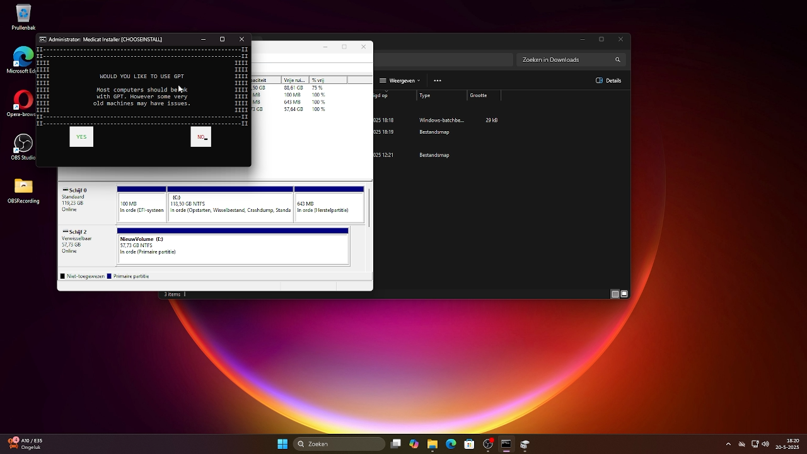This screenshot has width=807, height=454.
Task: Sort files by the Grootte column
Action: point(484,96)
